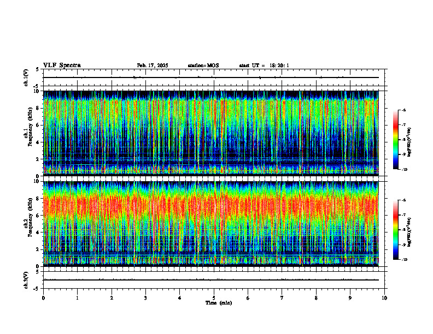The image size is (433, 334).
Task: Click the ch.2 spectrogram color scale bar
Action: click(x=395, y=230)
